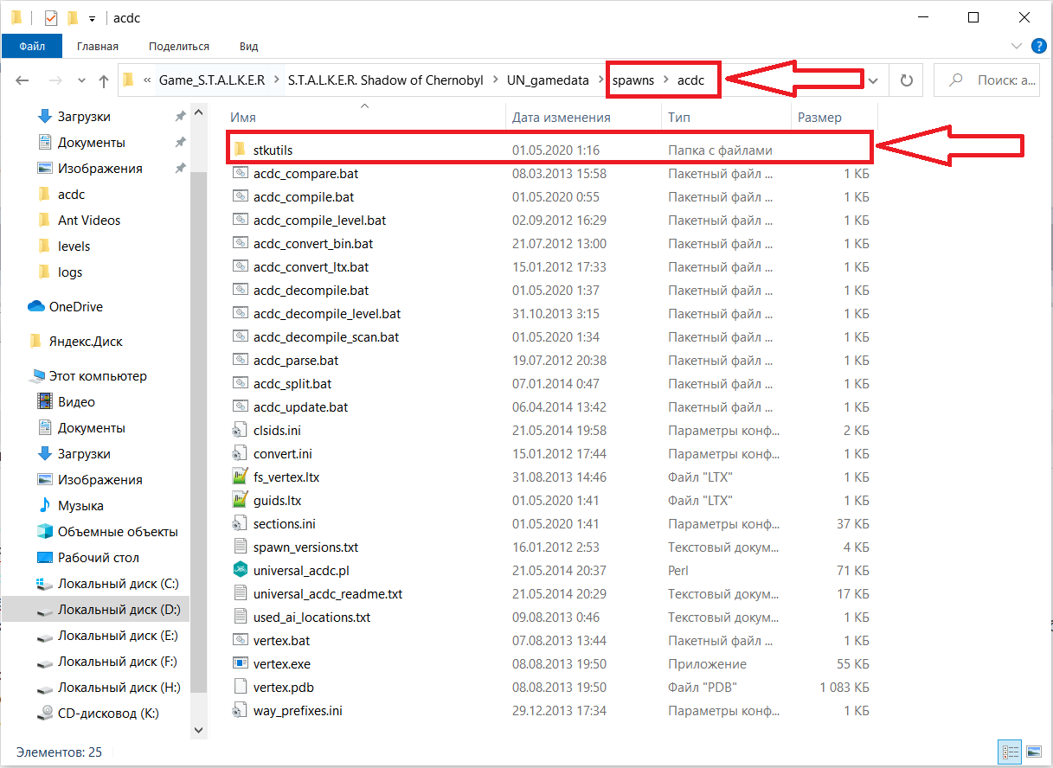Open the Файл menu
1053x768 pixels.
(x=32, y=46)
